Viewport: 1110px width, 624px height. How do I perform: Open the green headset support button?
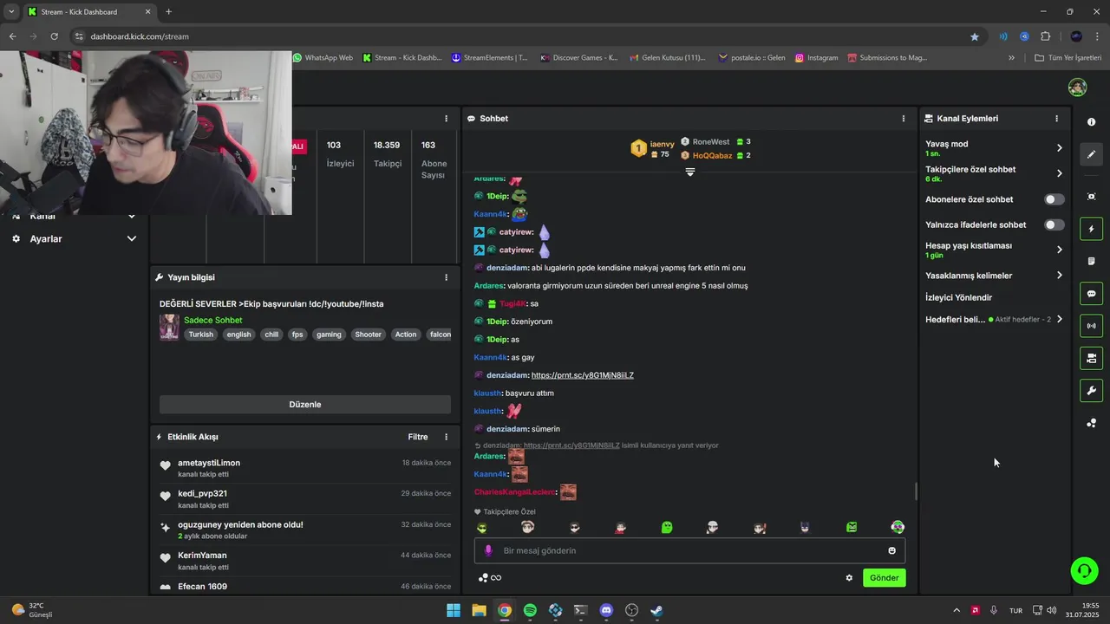pos(1084,570)
